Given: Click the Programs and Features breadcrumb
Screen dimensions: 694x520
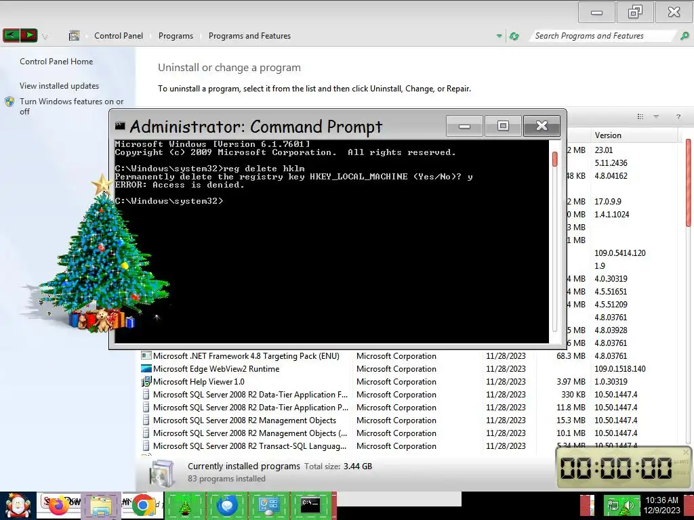Looking at the screenshot, I should [x=249, y=36].
